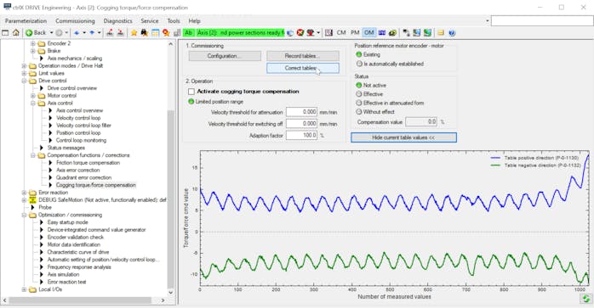Screen dimensions: 594x308
Task: Enable Activate cogging torque compensation checkbox
Action: 191,92
